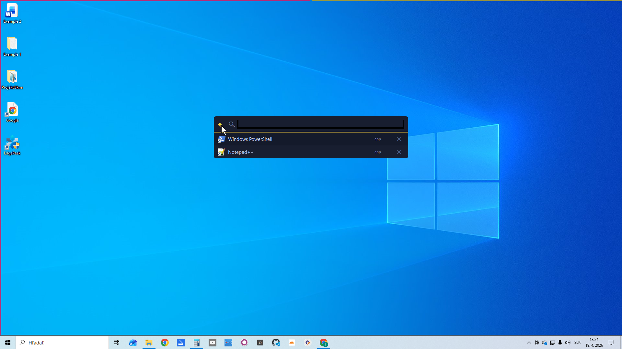Open the dark square O app on the taskbar
The width and height of the screenshot is (622, 349).
point(260,343)
